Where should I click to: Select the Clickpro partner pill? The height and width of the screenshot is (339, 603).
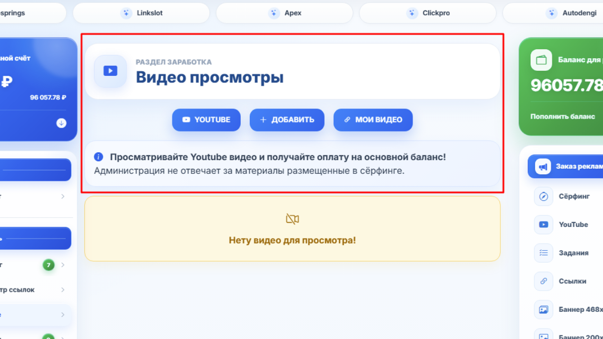click(x=428, y=13)
